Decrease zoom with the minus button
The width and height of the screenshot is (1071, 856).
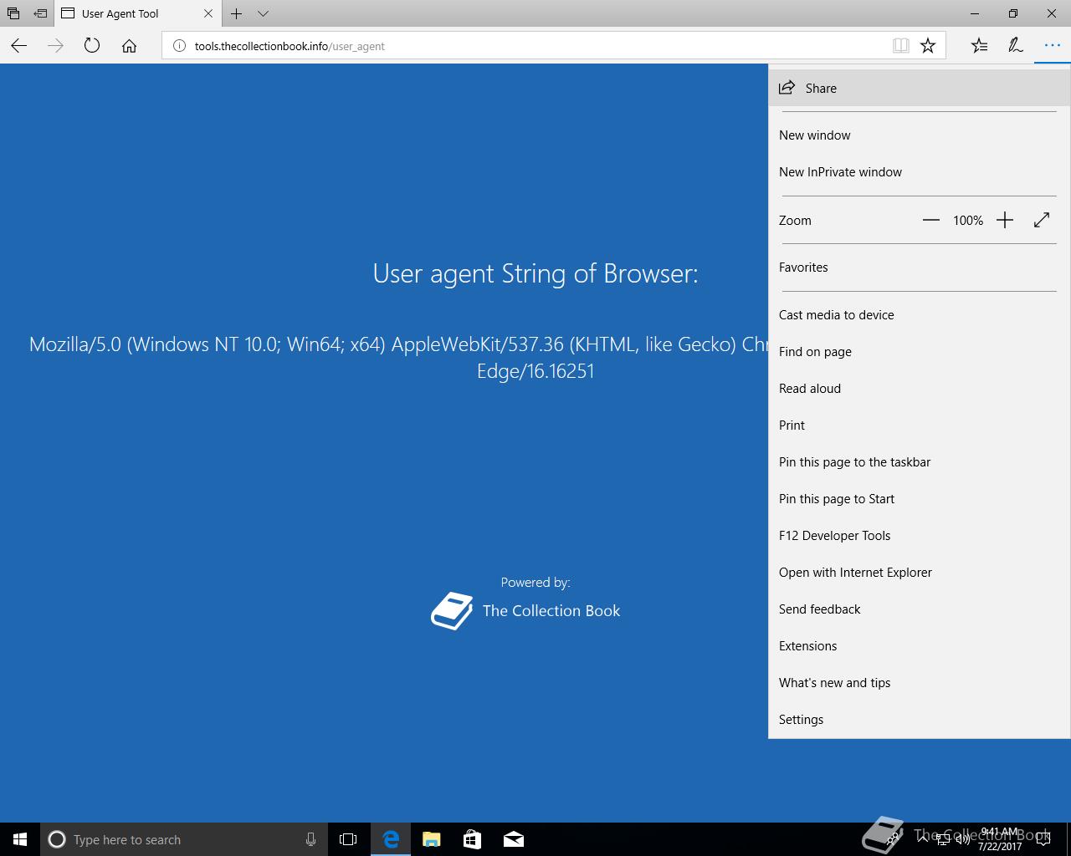click(x=931, y=220)
